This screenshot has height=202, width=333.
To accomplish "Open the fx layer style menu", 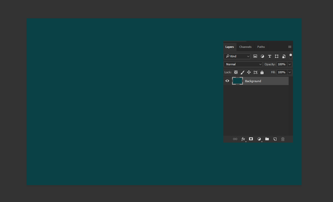I will tap(243, 139).
